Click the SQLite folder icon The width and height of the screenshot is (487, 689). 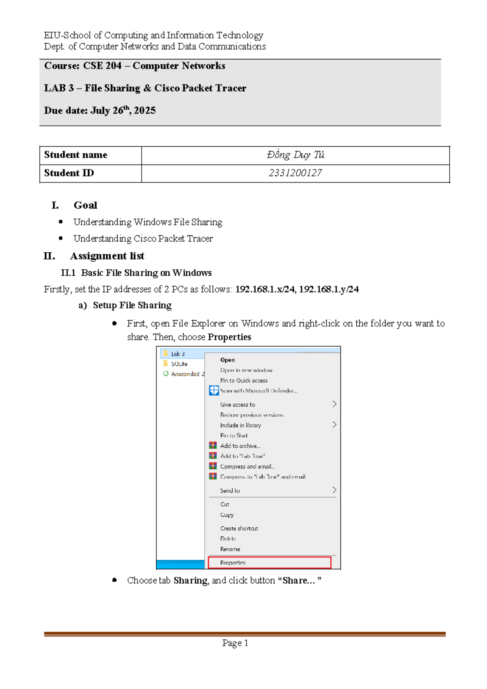coord(165,364)
